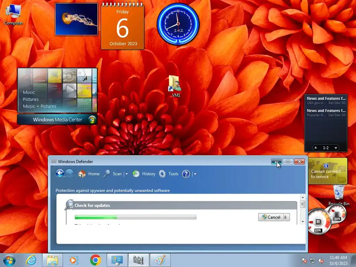Click the Help question mark icon
356x267 pixels.
coord(186,174)
